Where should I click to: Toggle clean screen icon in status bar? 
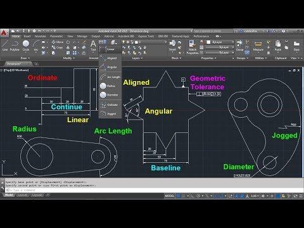tap(296, 196)
